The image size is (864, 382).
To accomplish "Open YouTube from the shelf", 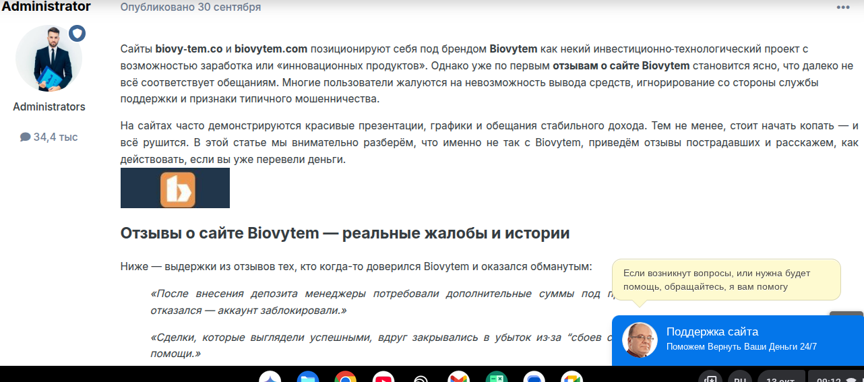I will 383,378.
